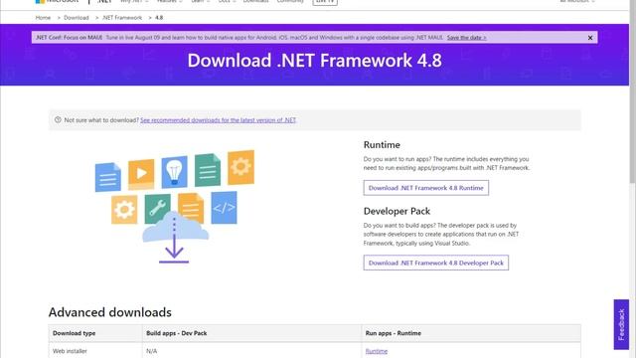Open the 'Save the date' link
The width and height of the screenshot is (636, 358).
tap(466, 38)
